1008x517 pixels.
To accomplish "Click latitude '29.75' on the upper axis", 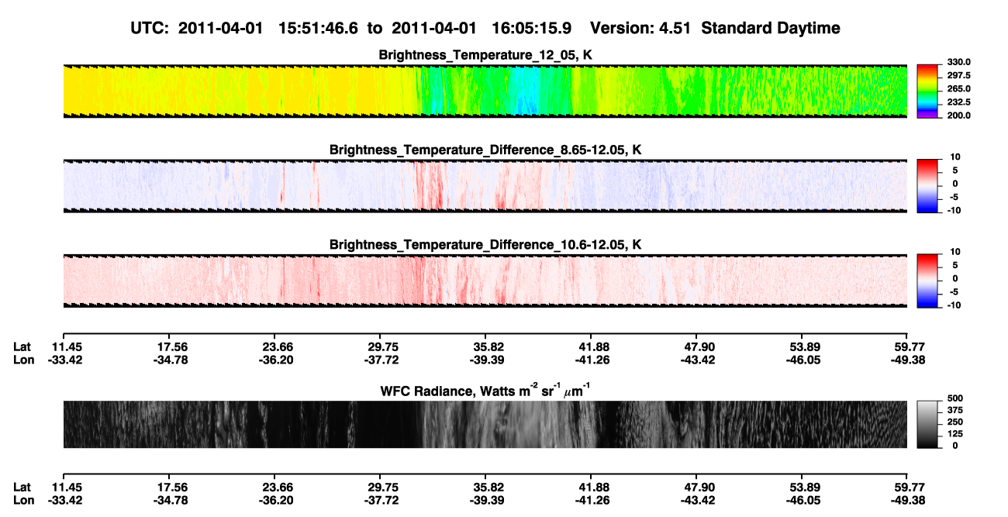I will pos(384,346).
